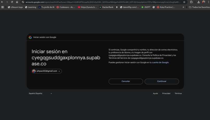Go back with the browser back arrow
The image size is (210, 120).
pos(2,2)
